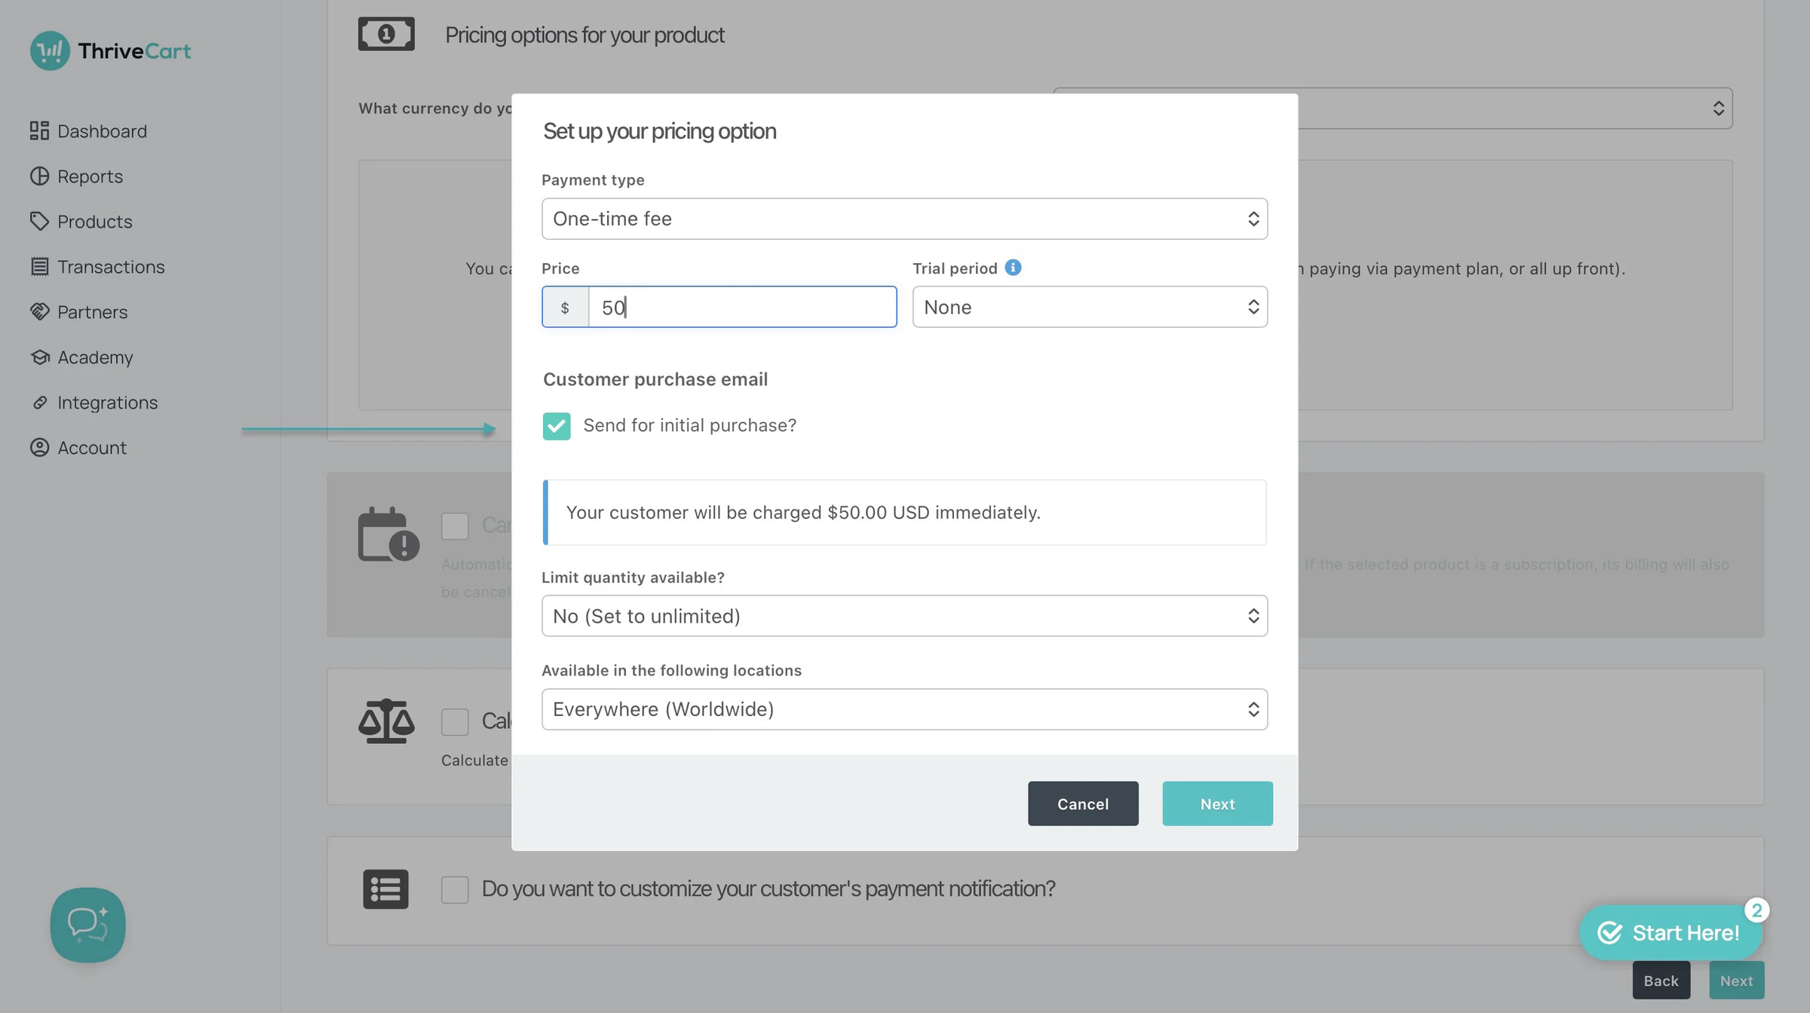The width and height of the screenshot is (1810, 1013).
Task: Click the dollar sign prefix
Action: [x=565, y=307]
